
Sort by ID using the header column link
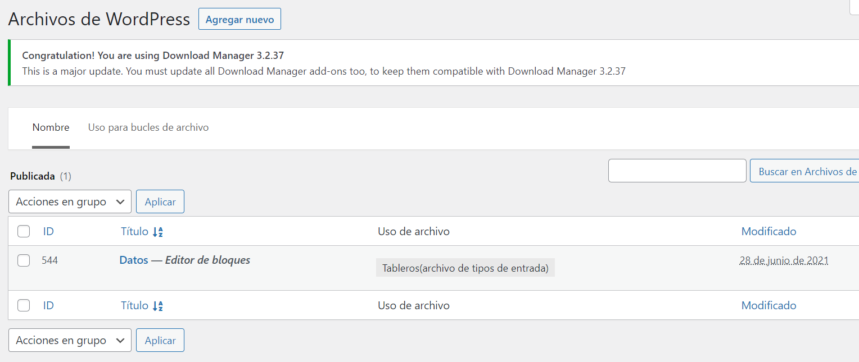48,231
